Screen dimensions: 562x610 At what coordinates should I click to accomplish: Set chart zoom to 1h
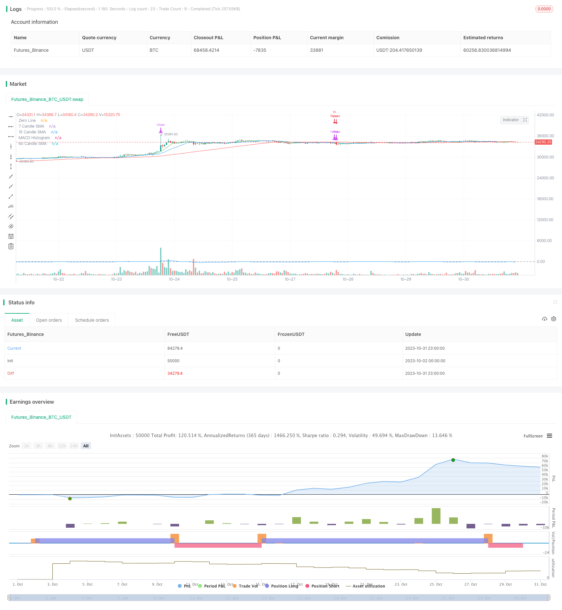[26, 446]
